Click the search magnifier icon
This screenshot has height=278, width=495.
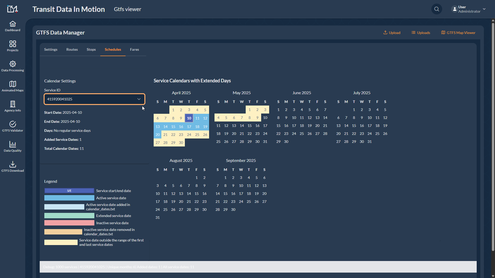point(436,9)
